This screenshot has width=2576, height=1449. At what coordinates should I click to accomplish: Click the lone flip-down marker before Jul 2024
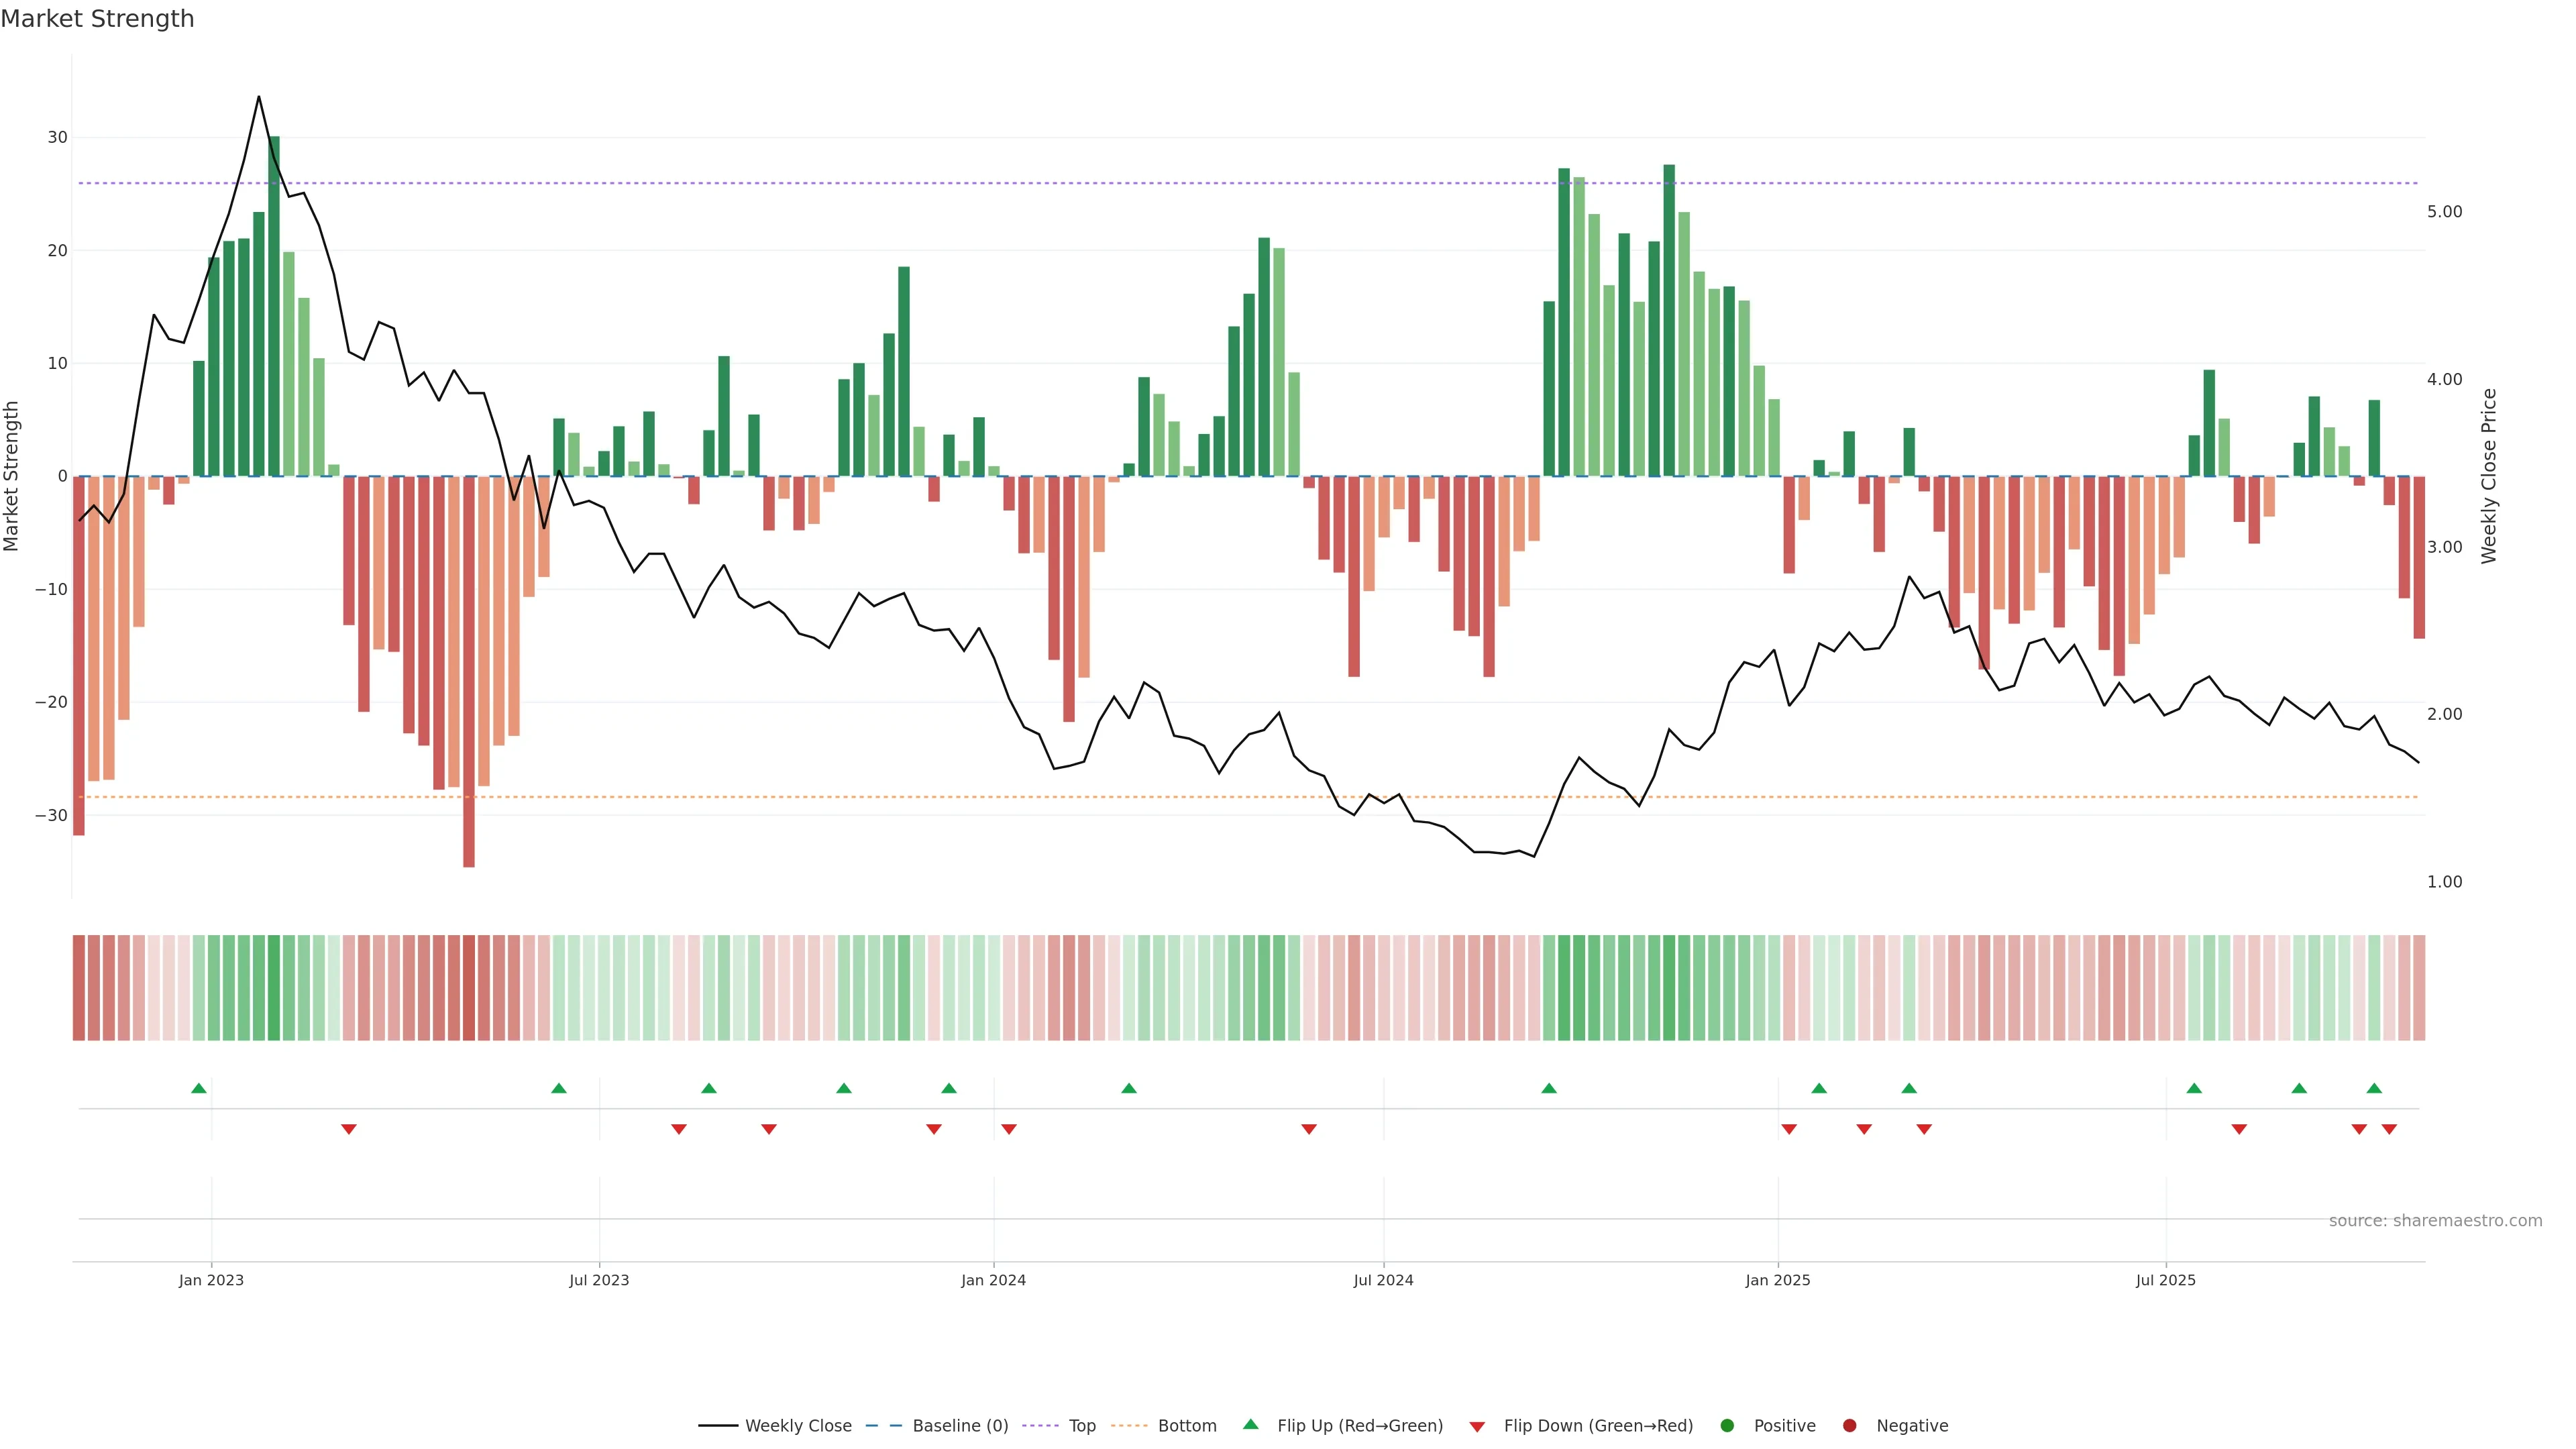tap(1309, 1129)
